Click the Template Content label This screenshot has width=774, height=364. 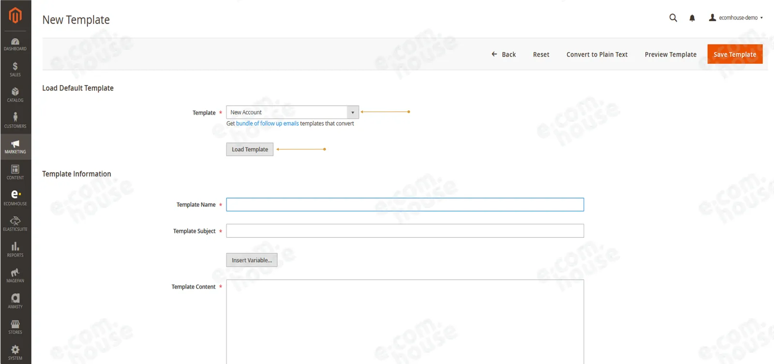(x=193, y=287)
